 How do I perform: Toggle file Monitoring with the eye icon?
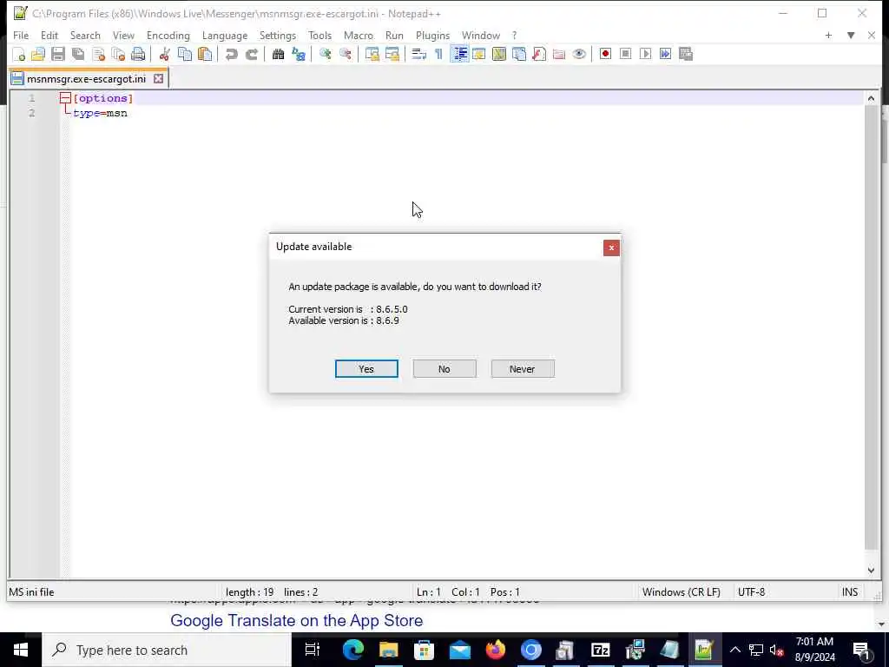point(579,54)
